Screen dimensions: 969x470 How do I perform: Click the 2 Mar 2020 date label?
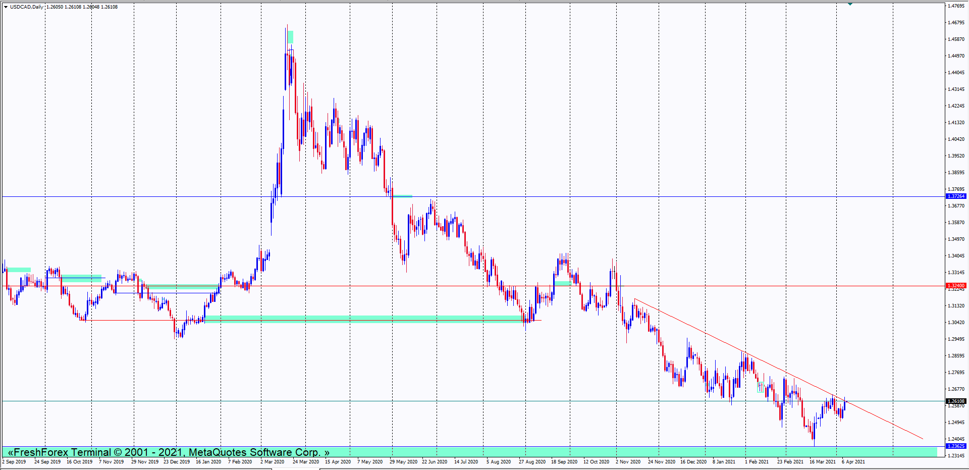click(272, 462)
